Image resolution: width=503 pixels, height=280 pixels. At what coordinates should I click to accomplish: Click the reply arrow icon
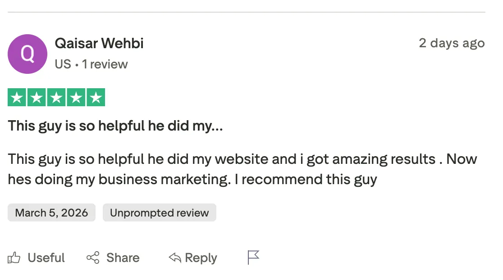174,258
